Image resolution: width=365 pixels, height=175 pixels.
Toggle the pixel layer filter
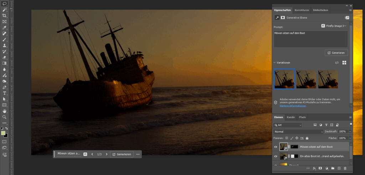(x=315, y=125)
